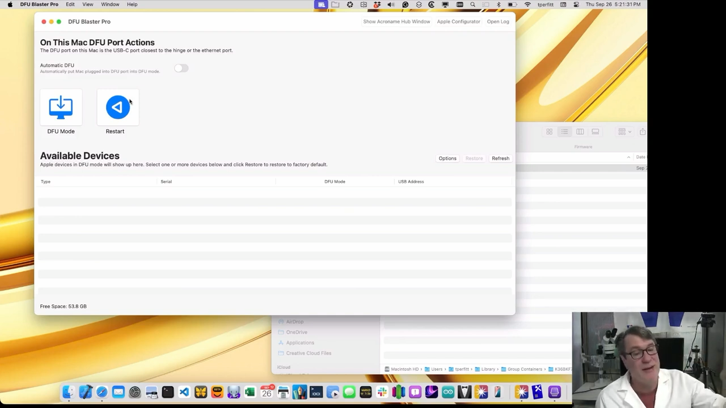This screenshot has height=408, width=726.
Task: Open the Options button in Available Devices
Action: (448, 159)
